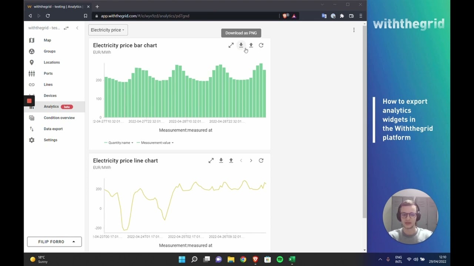Click the Electricity price bar chart title
Viewport: 474px width, 266px height.
point(125,45)
